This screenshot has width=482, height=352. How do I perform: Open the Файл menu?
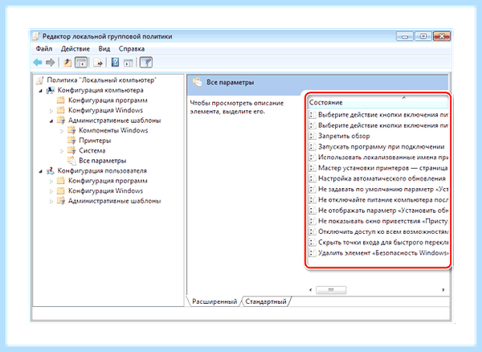coord(44,49)
